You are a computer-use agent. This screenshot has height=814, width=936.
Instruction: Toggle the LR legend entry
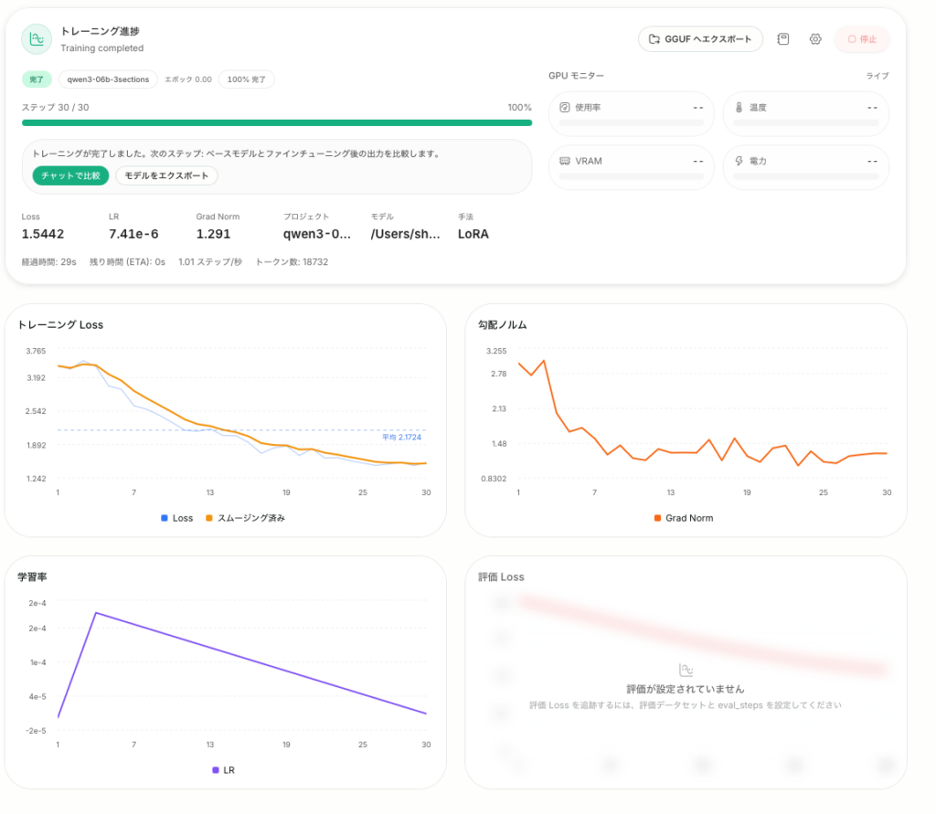click(223, 770)
